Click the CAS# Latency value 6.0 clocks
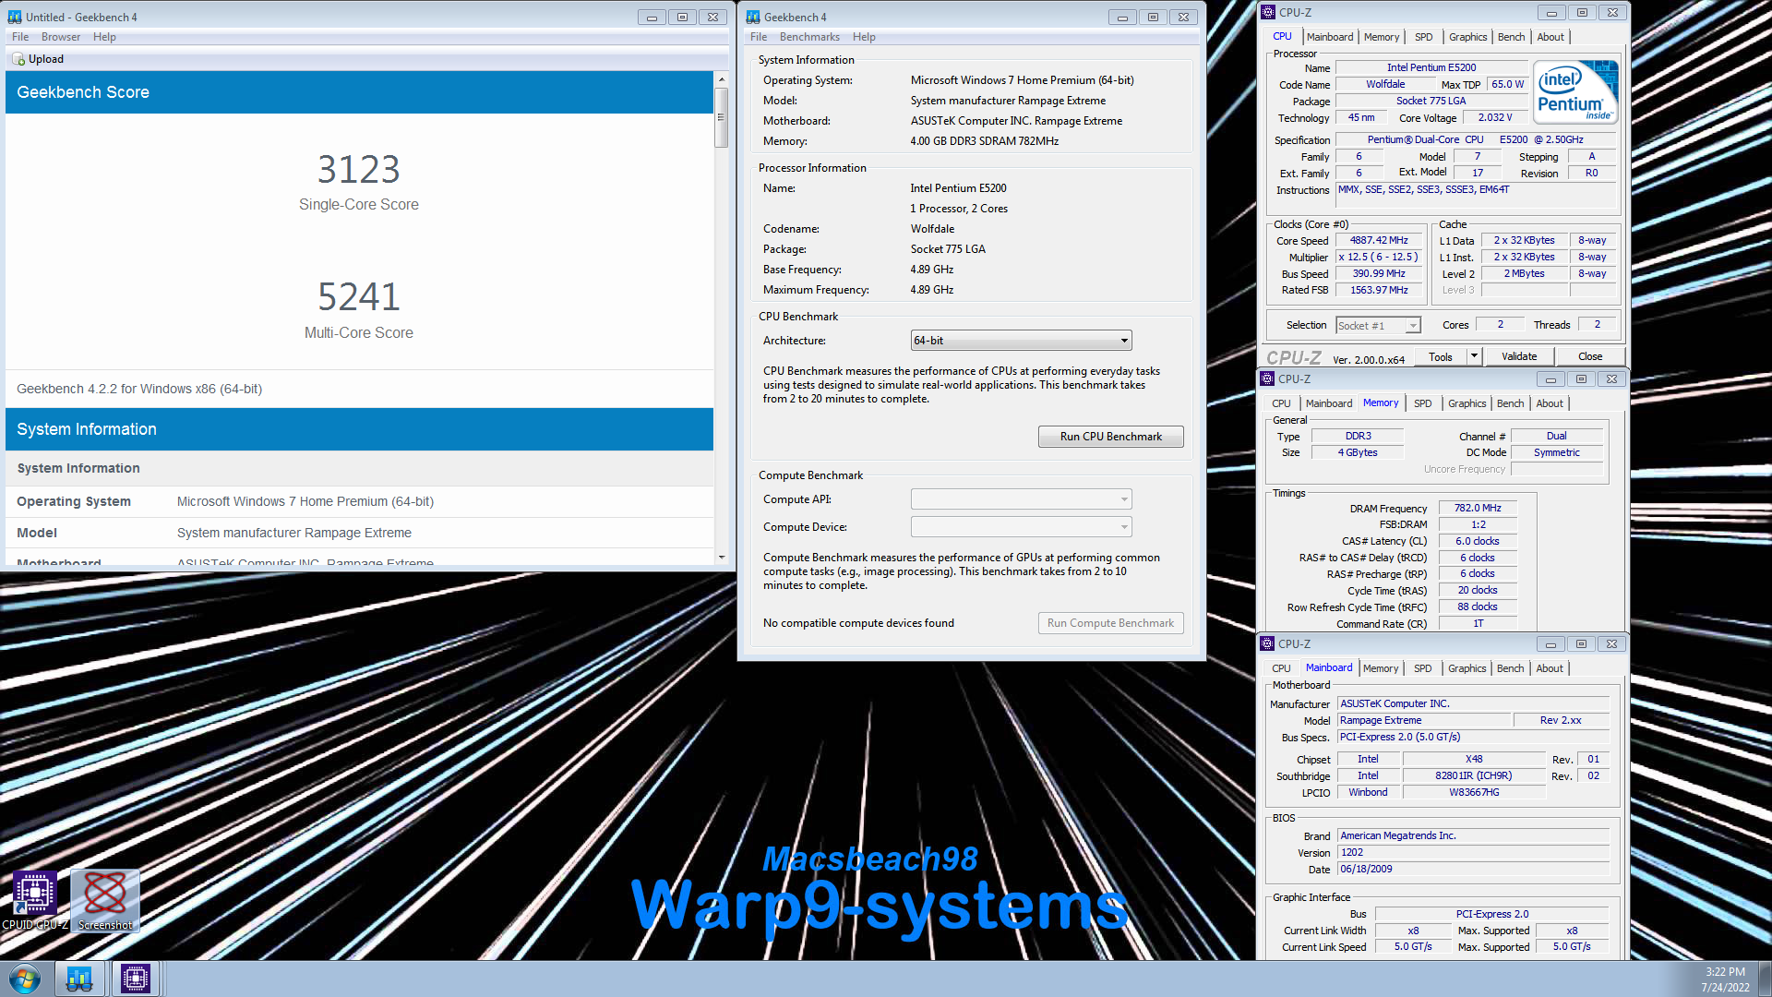The height and width of the screenshot is (997, 1772). pos(1478,542)
